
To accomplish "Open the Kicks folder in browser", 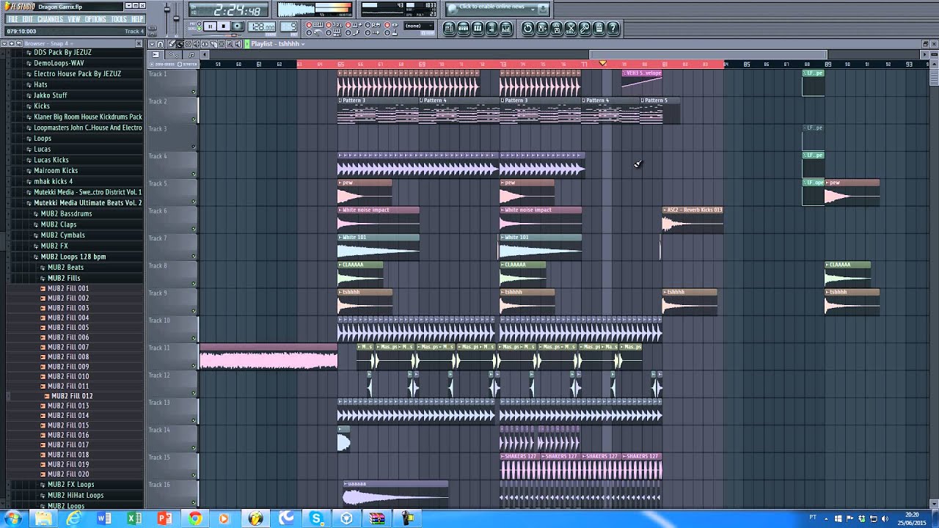I will point(42,106).
